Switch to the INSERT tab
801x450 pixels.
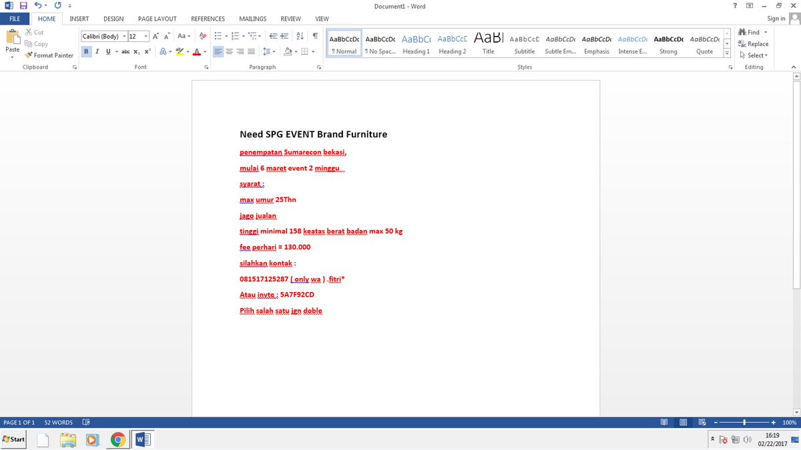[79, 19]
